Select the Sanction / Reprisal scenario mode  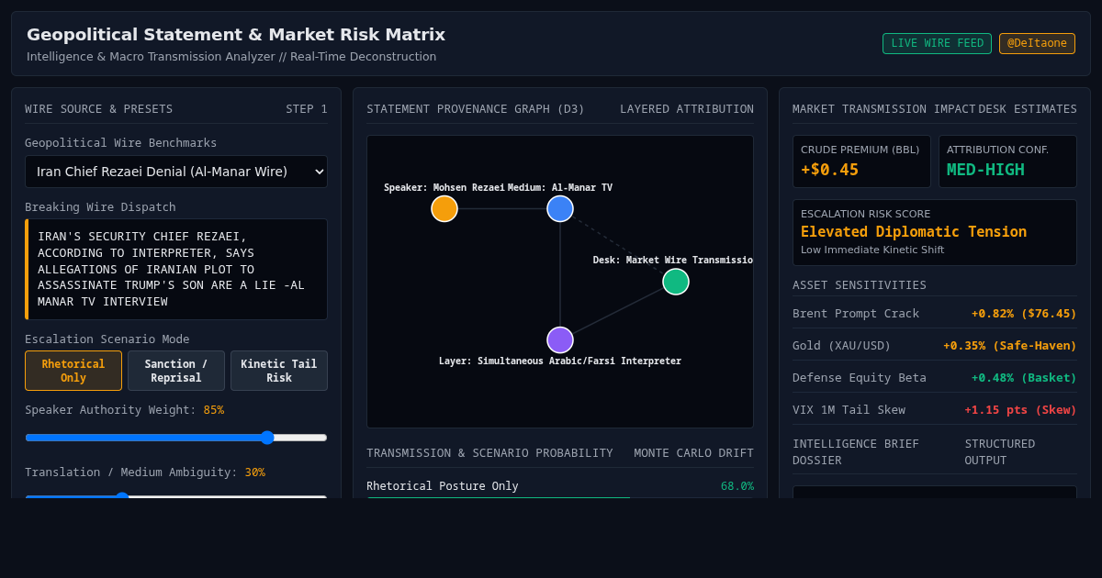tap(176, 371)
